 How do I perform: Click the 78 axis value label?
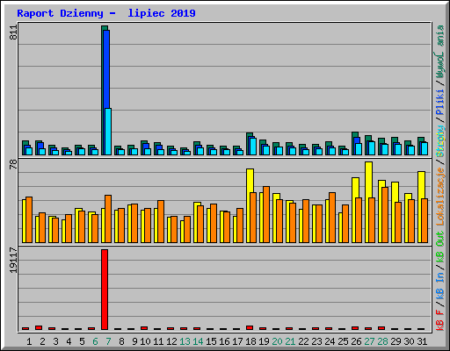[x=13, y=164]
